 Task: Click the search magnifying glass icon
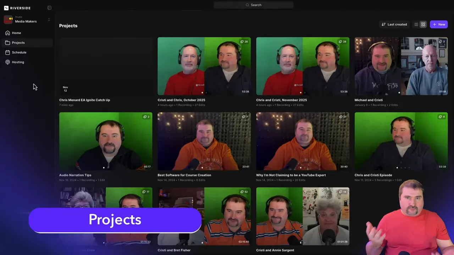(247, 5)
